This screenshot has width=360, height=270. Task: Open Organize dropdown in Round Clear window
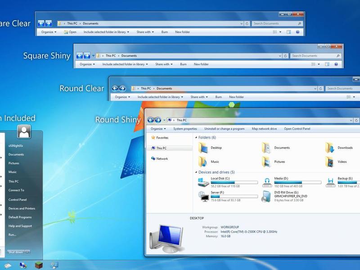[x=122, y=97]
